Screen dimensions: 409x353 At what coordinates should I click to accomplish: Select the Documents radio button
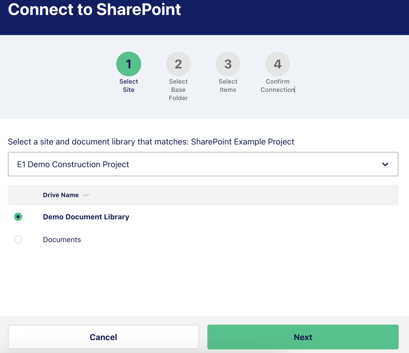(x=18, y=239)
